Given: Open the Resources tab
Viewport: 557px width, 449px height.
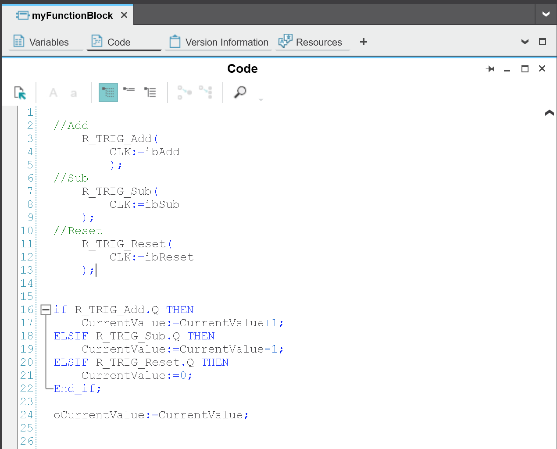Looking at the screenshot, I should [312, 42].
